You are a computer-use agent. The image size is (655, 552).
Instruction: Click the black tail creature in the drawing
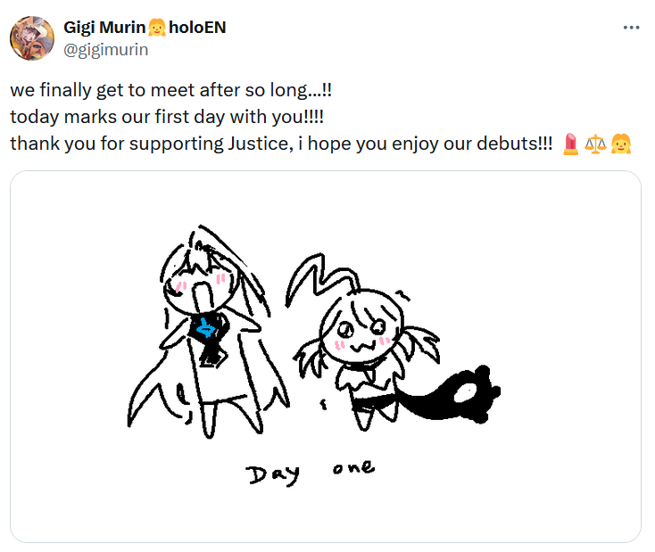pos(452,395)
